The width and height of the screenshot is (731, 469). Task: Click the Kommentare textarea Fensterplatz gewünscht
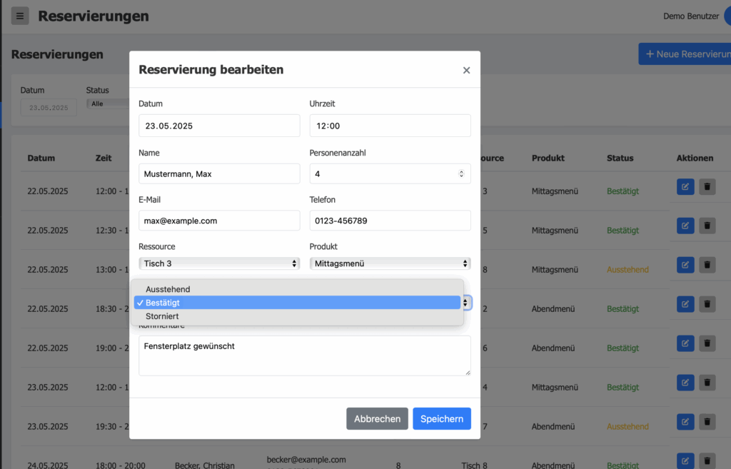pyautogui.click(x=304, y=355)
